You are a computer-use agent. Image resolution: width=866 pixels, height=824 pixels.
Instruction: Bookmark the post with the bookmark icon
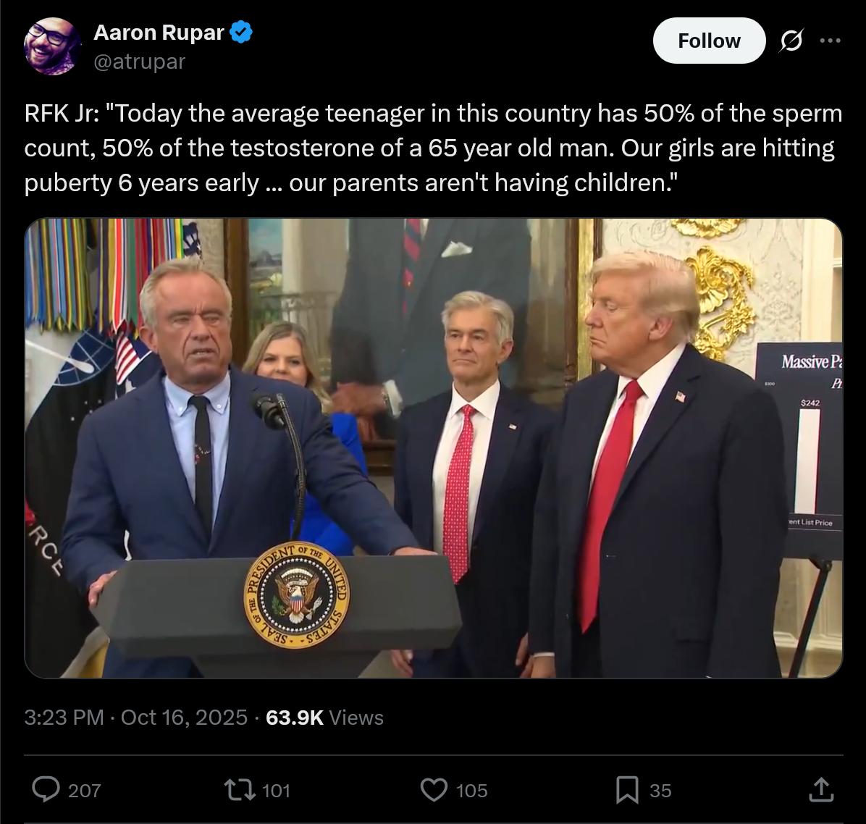coord(627,790)
